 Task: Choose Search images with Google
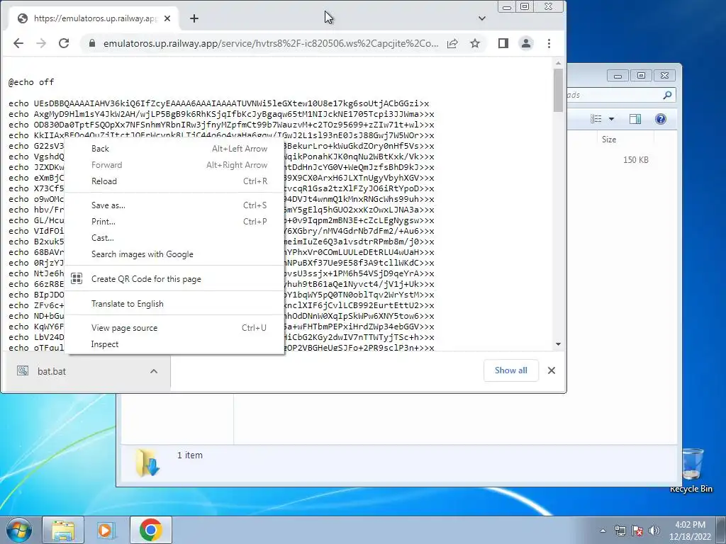tap(175, 254)
